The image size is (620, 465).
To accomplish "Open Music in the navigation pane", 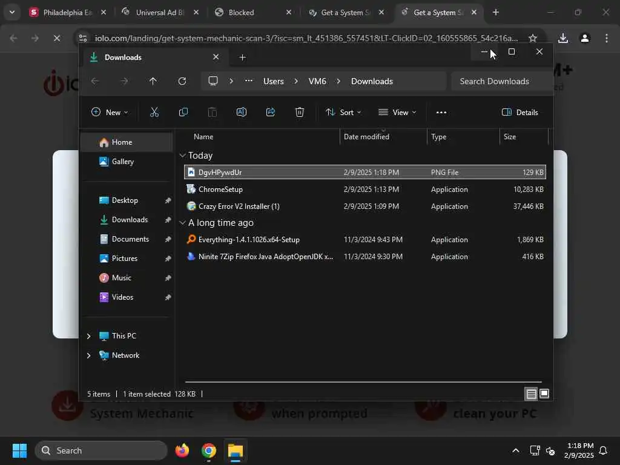I will [127, 277].
